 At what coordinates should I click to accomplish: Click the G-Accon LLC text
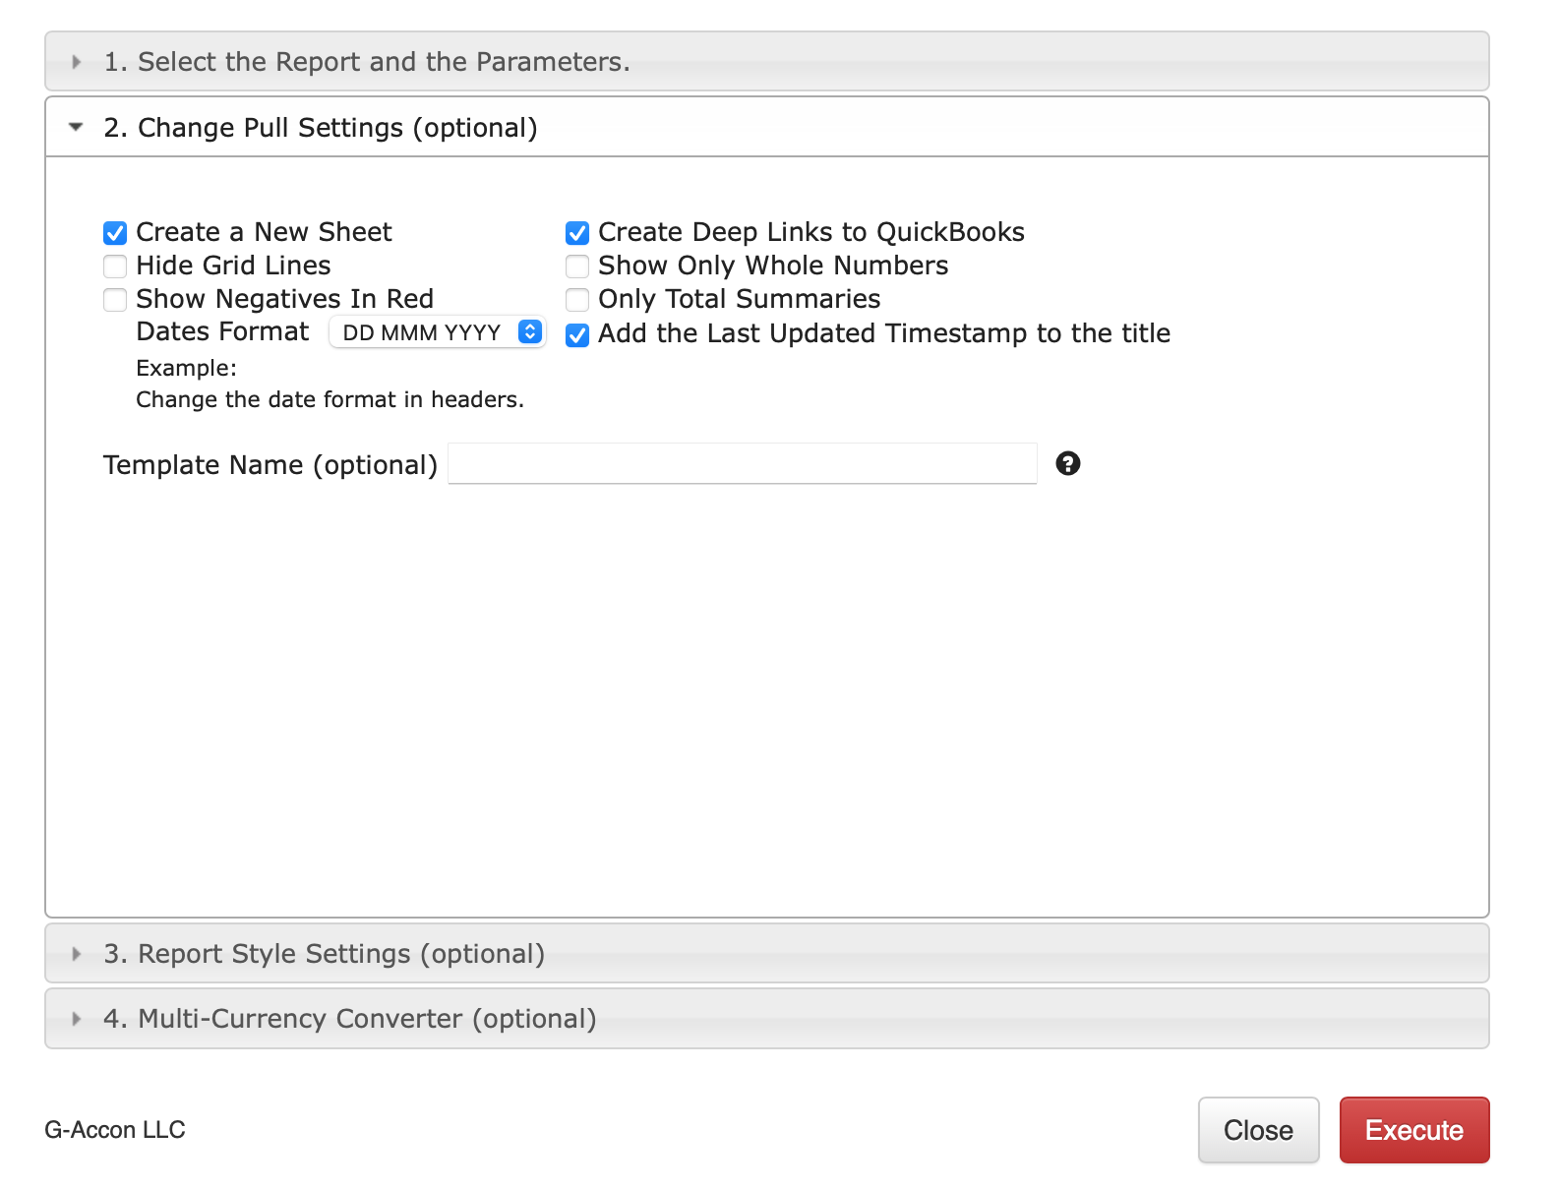(x=115, y=1130)
